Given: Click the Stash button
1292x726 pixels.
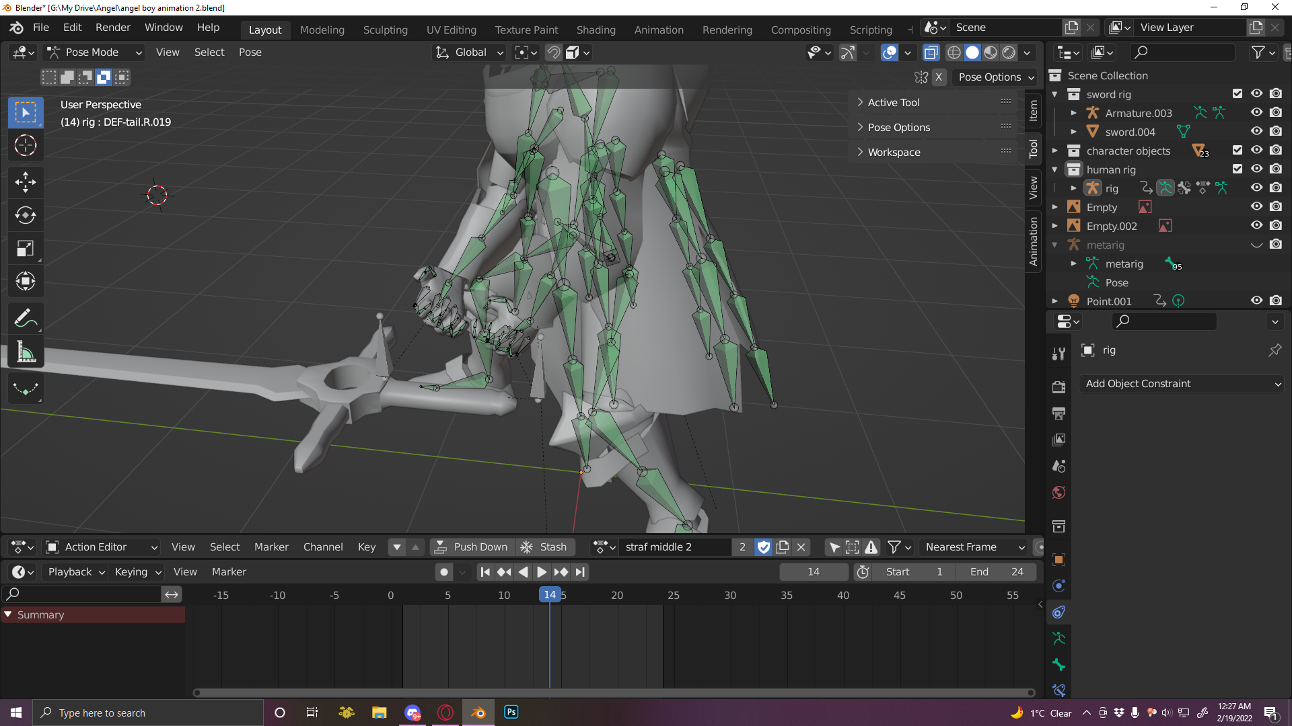Looking at the screenshot, I should click(x=545, y=547).
